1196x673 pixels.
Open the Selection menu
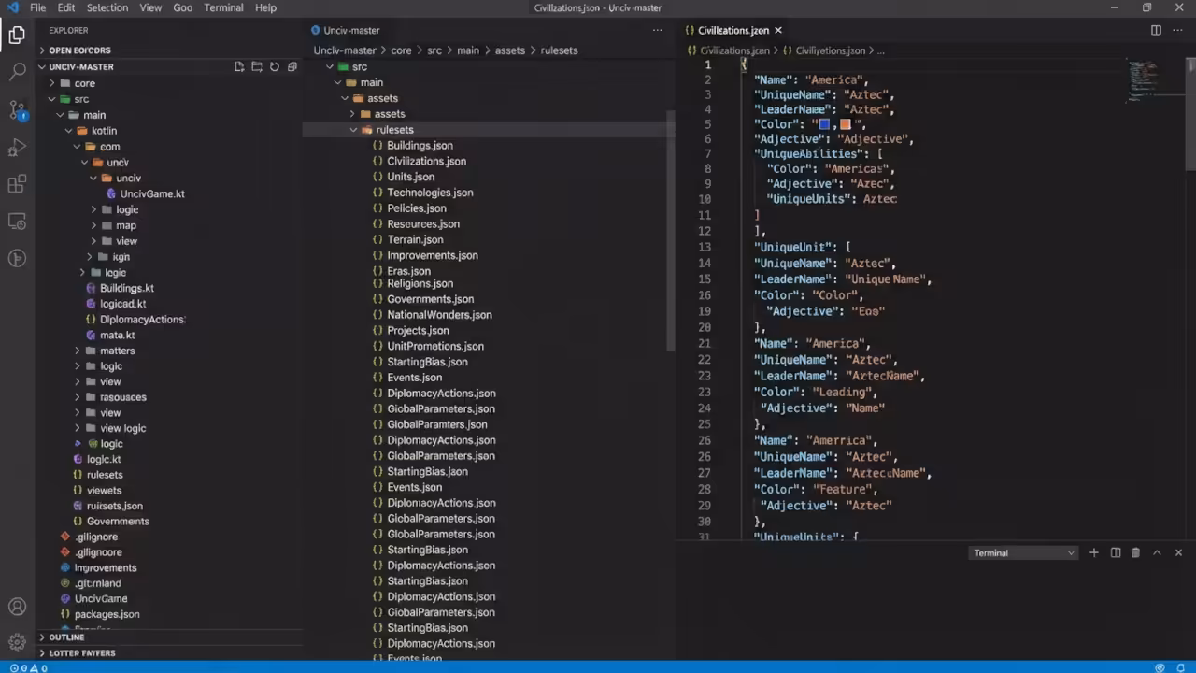pyautogui.click(x=107, y=7)
